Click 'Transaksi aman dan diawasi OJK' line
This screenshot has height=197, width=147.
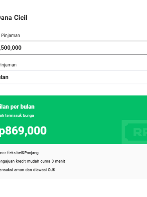click(x=27, y=170)
